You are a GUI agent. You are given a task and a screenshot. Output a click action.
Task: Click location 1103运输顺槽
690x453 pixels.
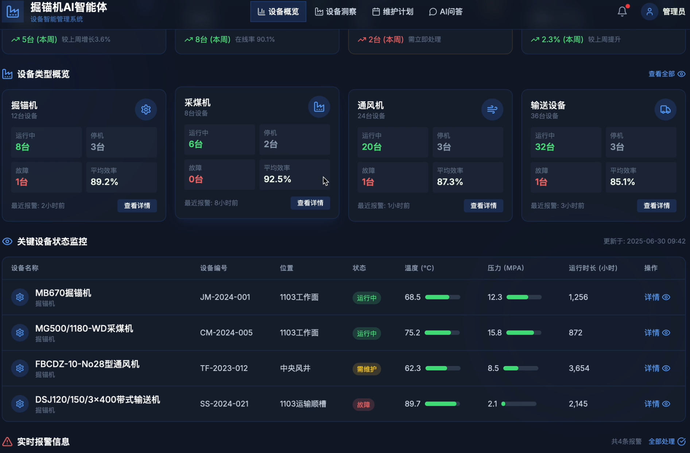point(303,404)
